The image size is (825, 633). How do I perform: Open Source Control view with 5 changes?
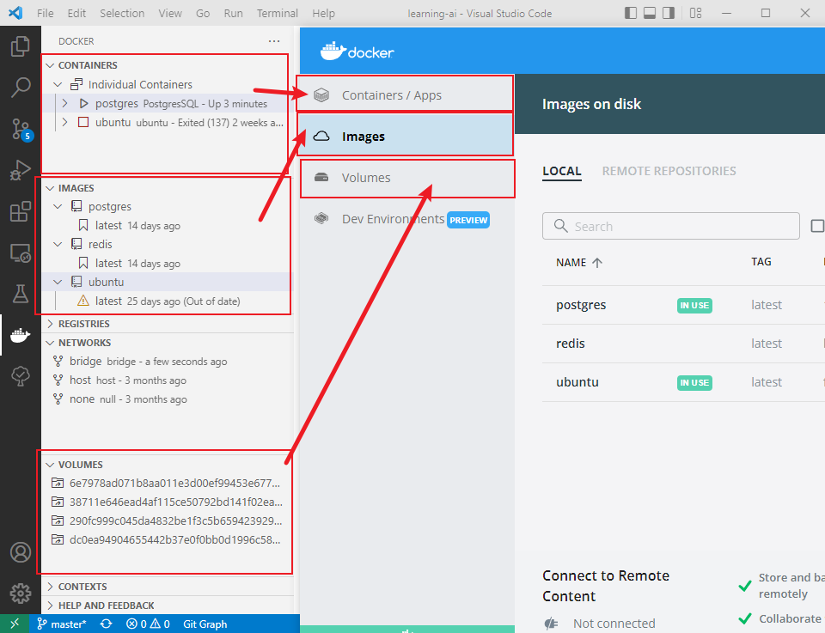(x=21, y=130)
